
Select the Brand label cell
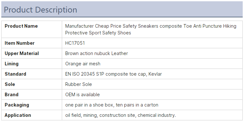32,94
